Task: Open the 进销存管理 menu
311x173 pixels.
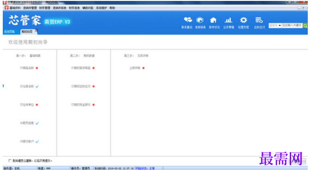Action: click(x=30, y=8)
